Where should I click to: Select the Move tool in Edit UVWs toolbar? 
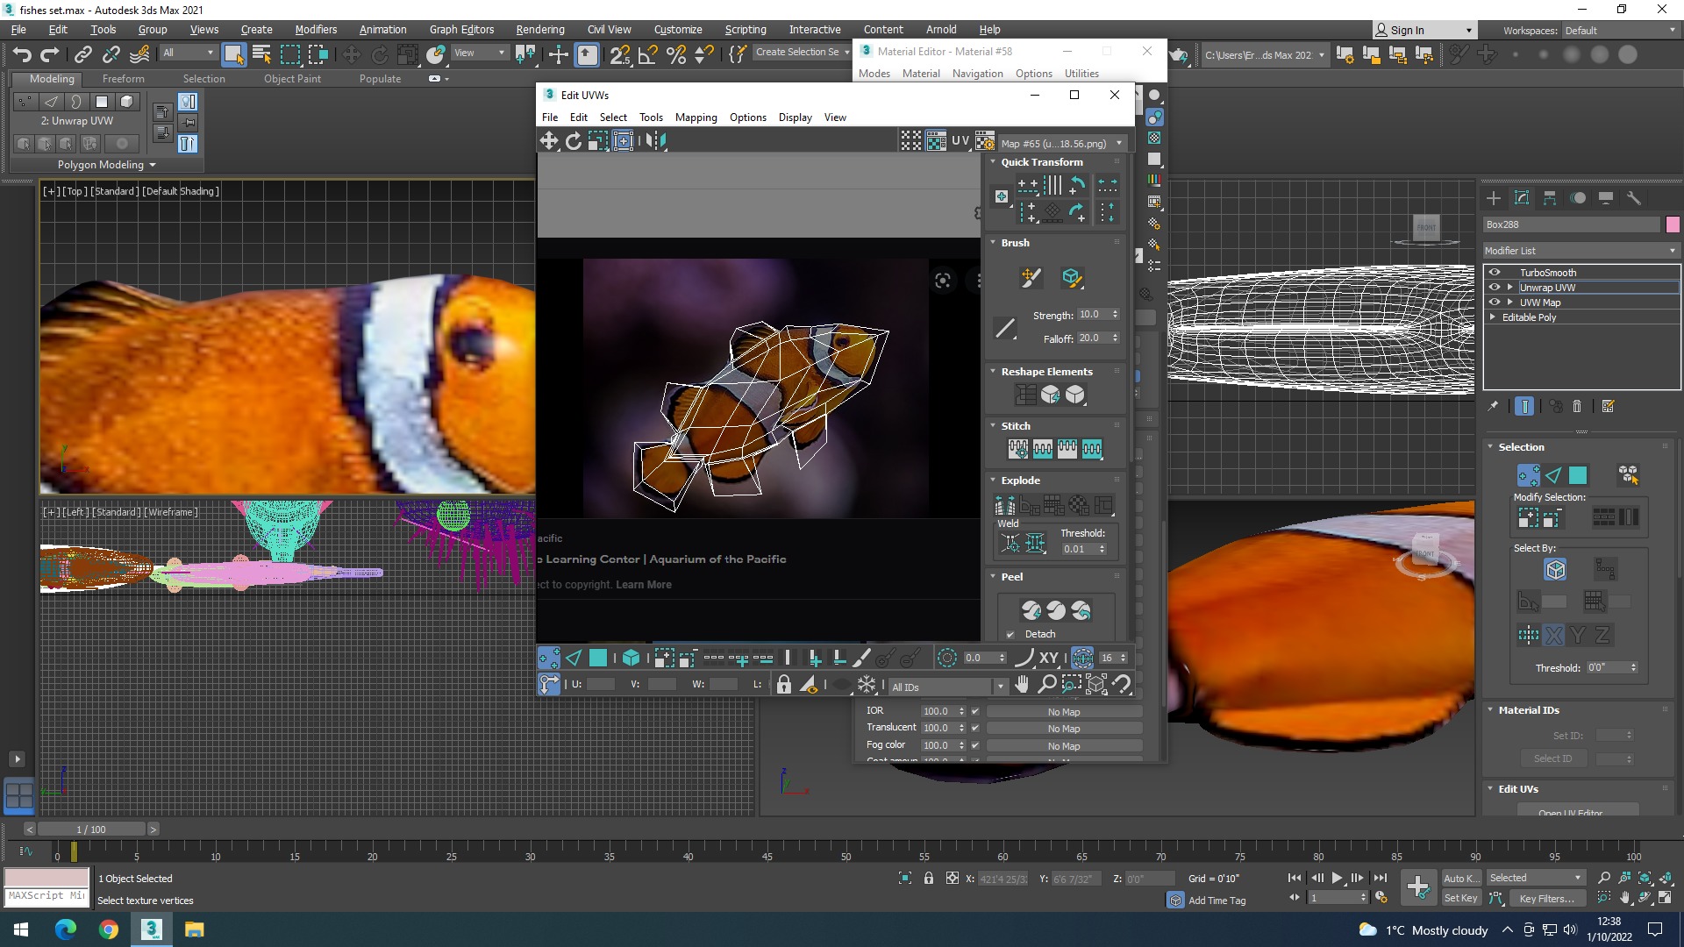coord(549,141)
